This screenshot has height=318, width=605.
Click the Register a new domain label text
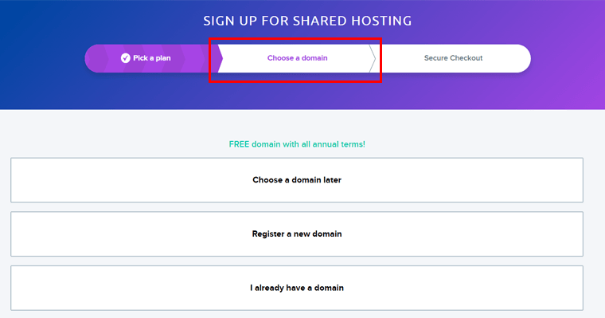(x=297, y=234)
